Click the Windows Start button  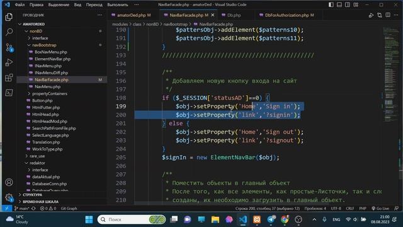click(89, 219)
